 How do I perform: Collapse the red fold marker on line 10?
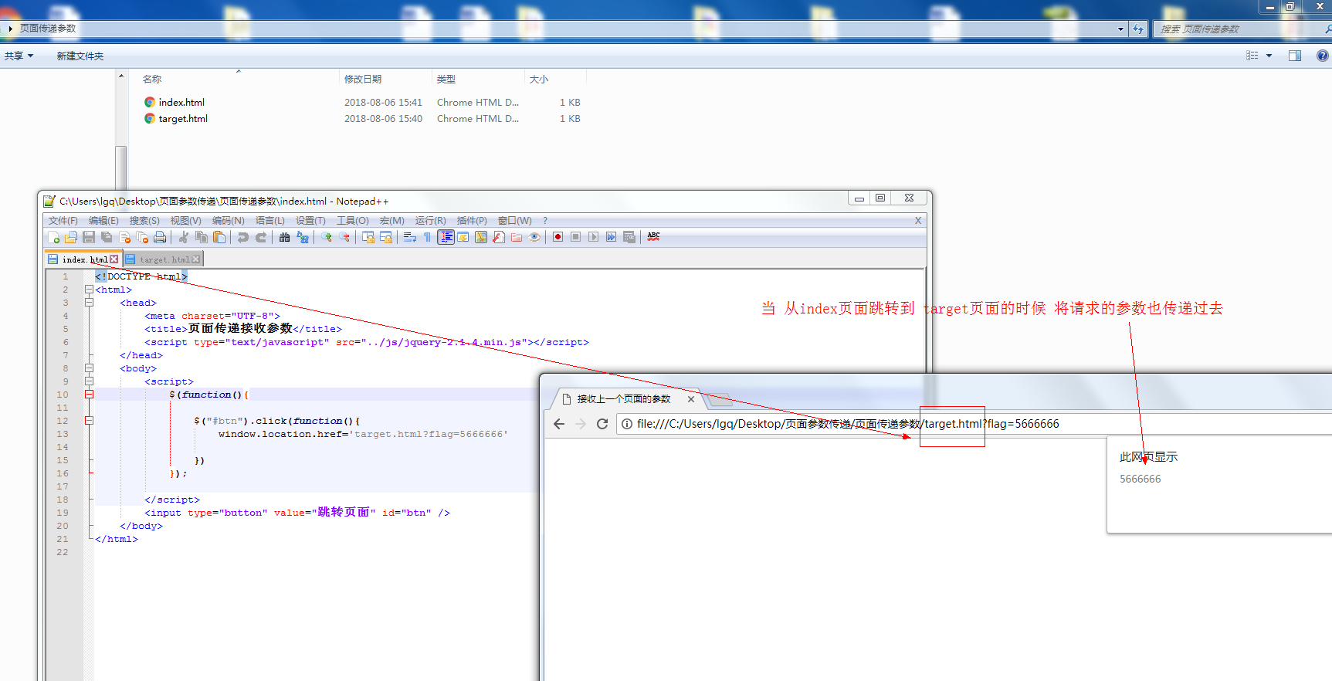click(89, 395)
